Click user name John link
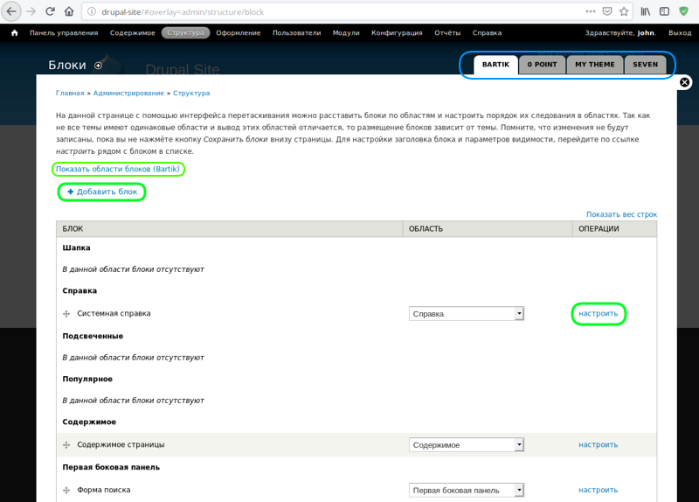Screen dimensions: 699x502 pos(646,32)
